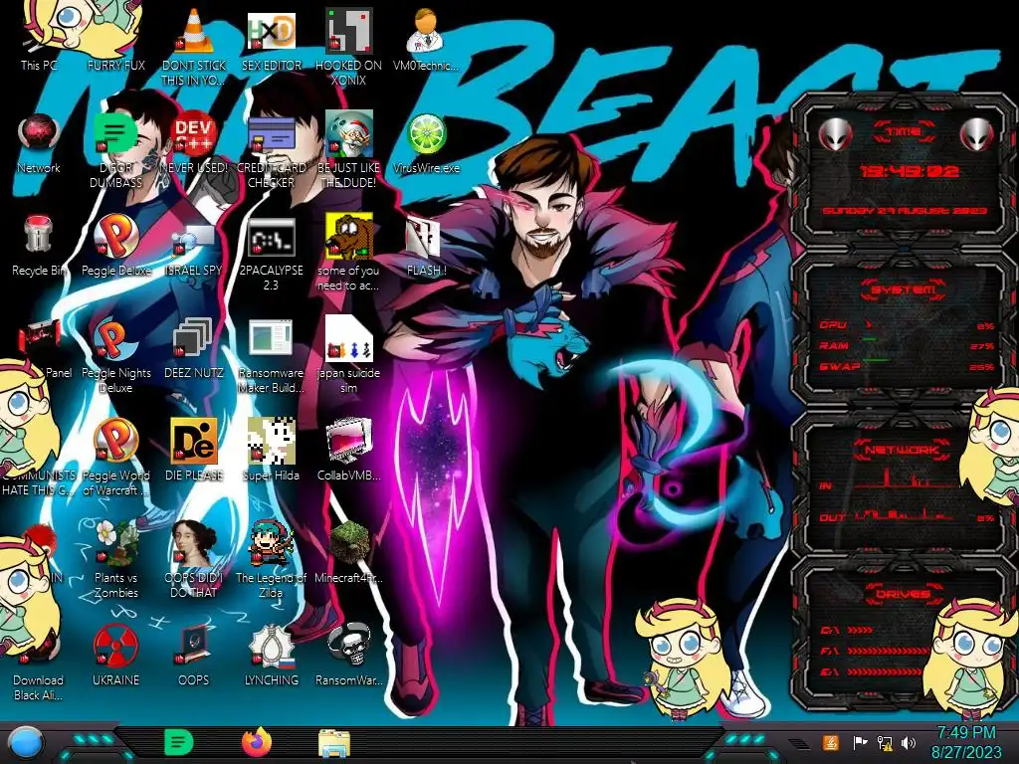The width and height of the screenshot is (1019, 764).
Task: Open Ransomware Maker Build shortcut
Action: [x=271, y=355]
